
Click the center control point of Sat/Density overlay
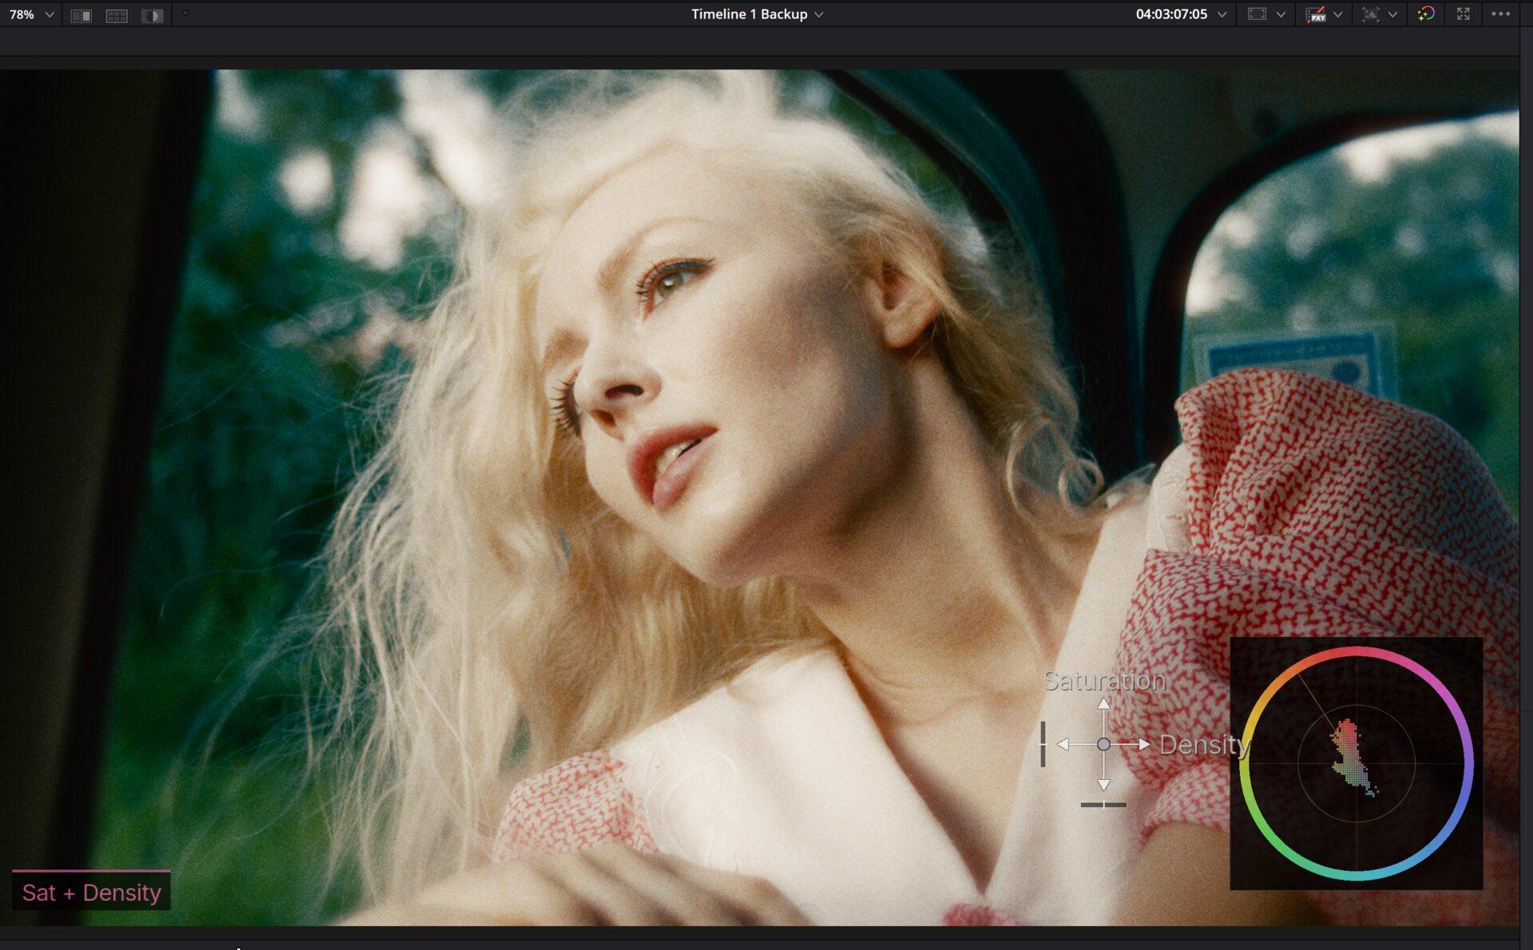(1103, 744)
